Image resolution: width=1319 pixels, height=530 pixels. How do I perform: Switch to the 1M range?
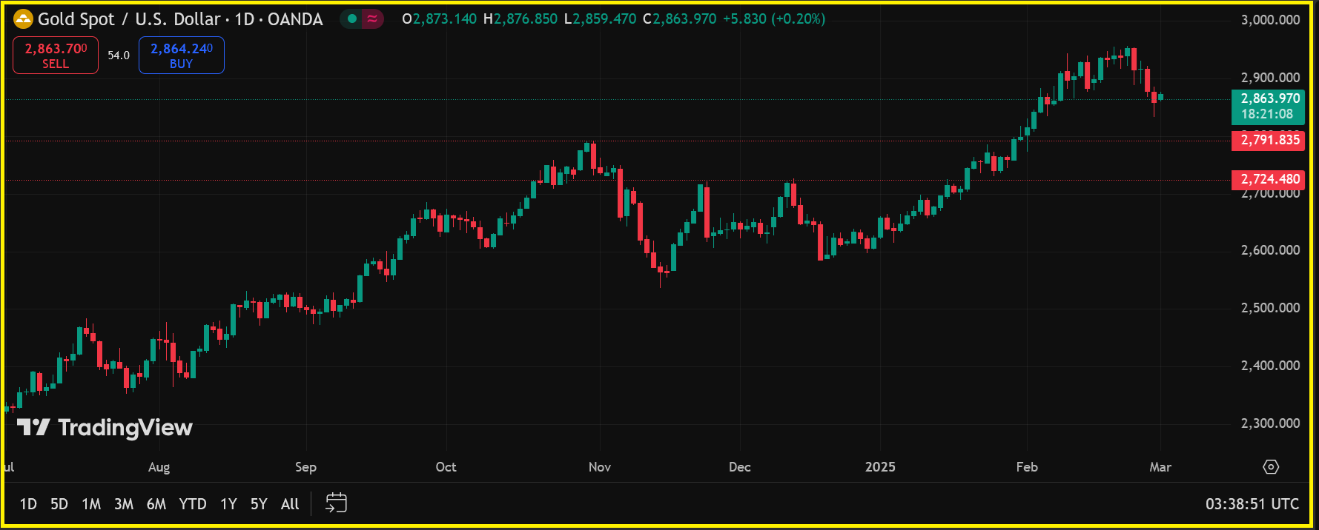(x=91, y=504)
